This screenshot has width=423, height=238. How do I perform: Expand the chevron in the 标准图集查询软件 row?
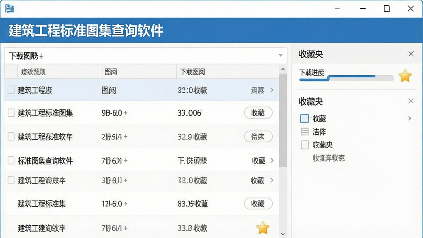(272, 161)
